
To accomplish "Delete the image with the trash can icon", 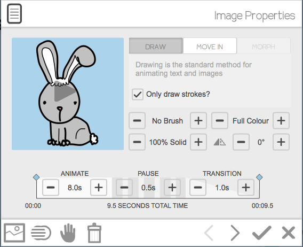I will pyautogui.click(x=94, y=233).
